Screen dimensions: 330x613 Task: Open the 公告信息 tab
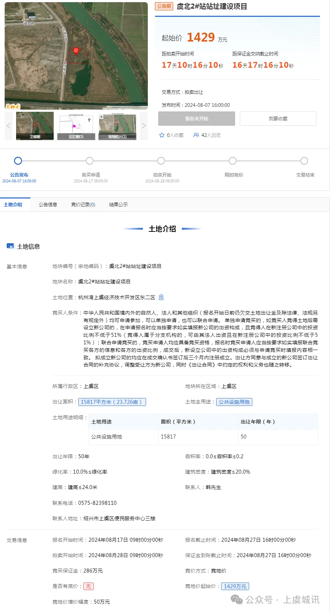[48, 205]
